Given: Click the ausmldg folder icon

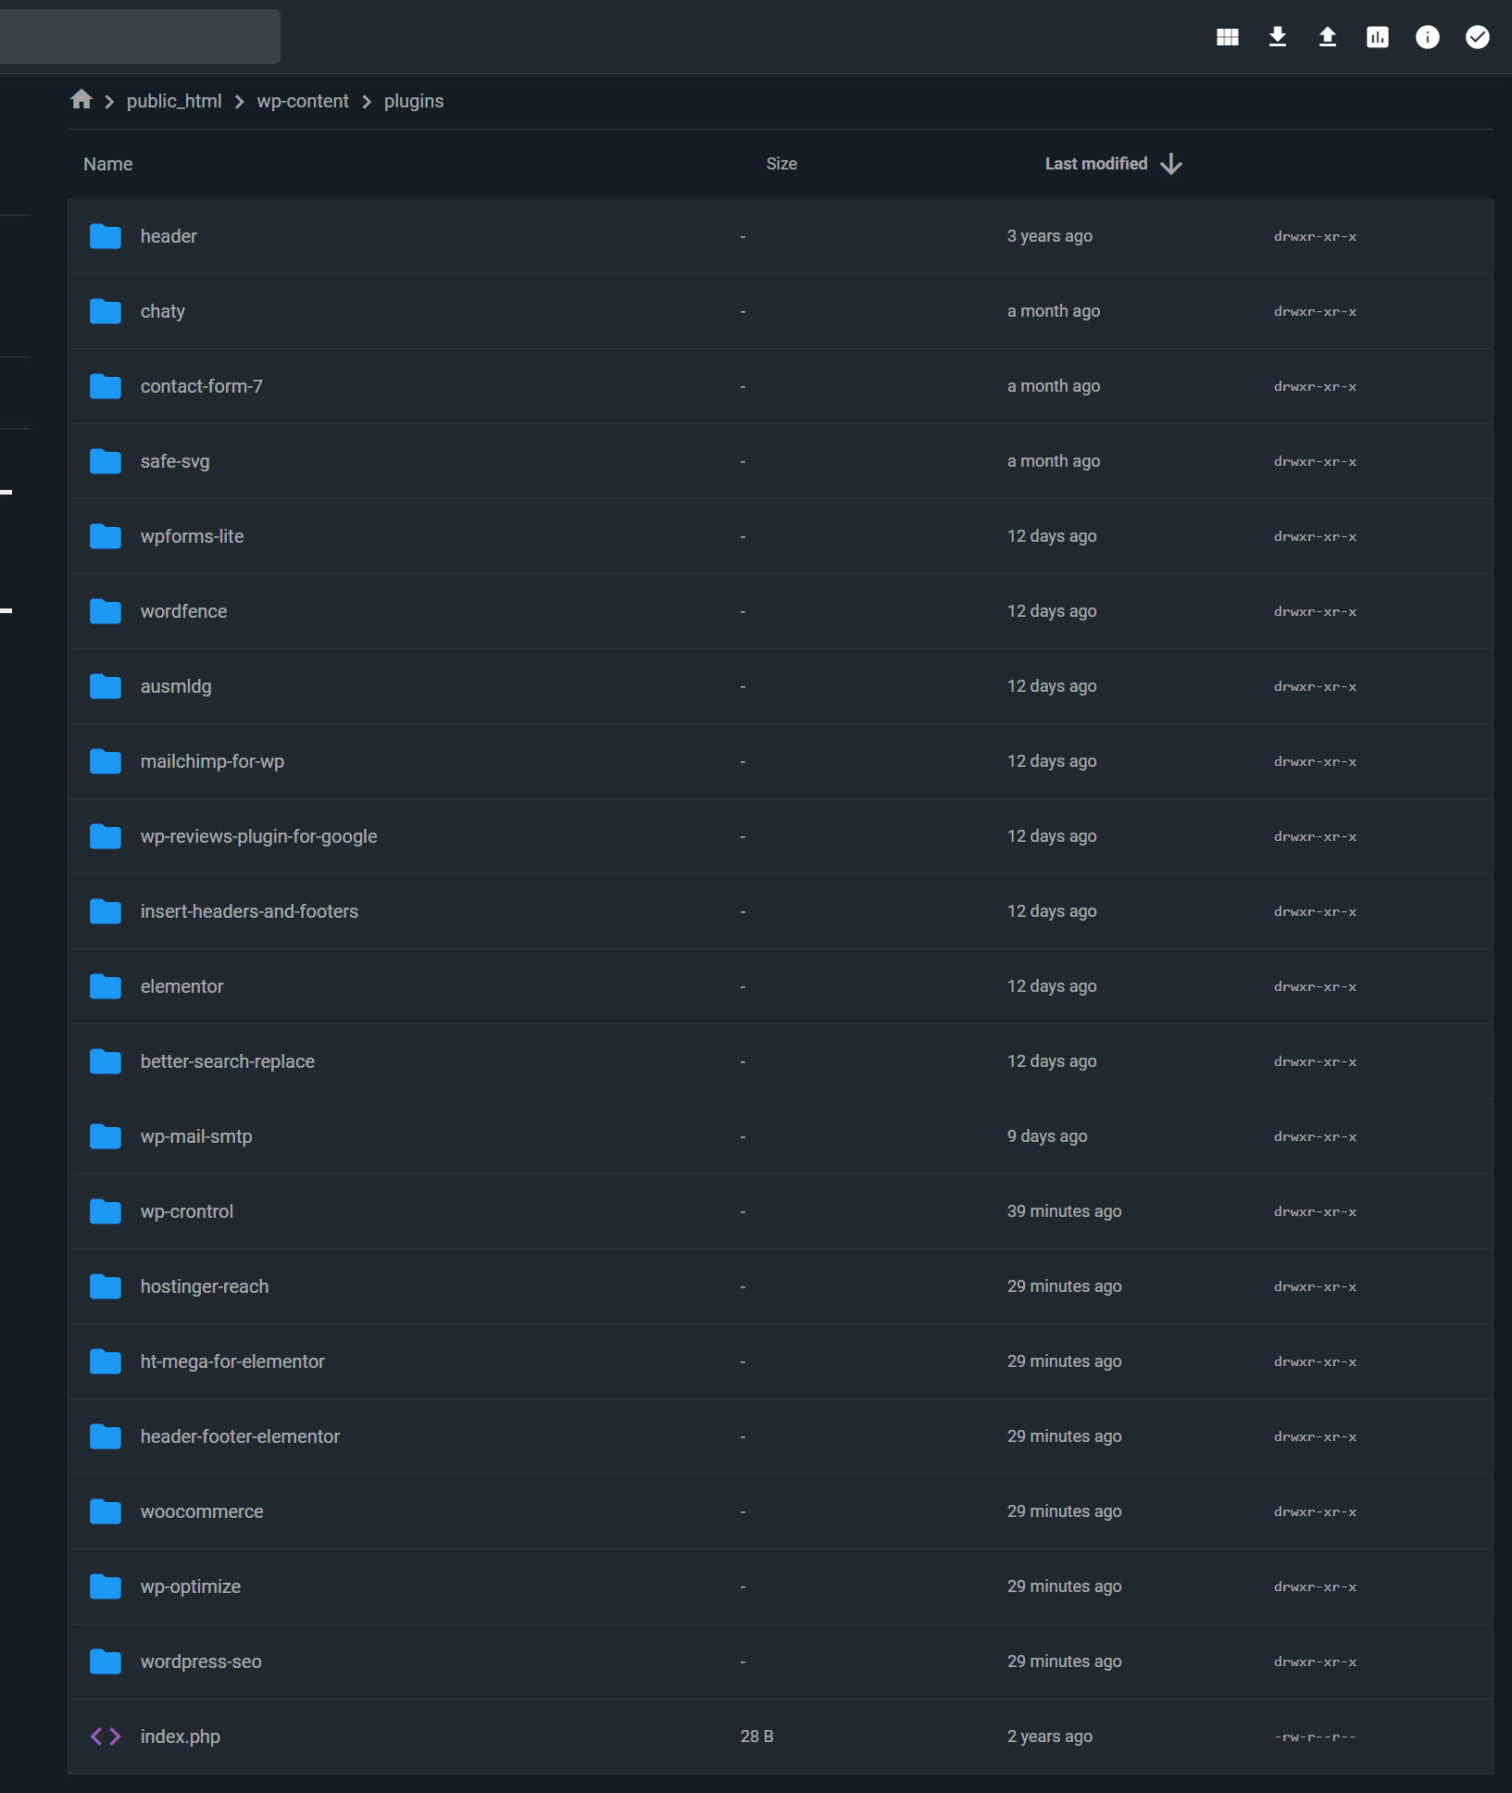Looking at the screenshot, I should coord(106,686).
